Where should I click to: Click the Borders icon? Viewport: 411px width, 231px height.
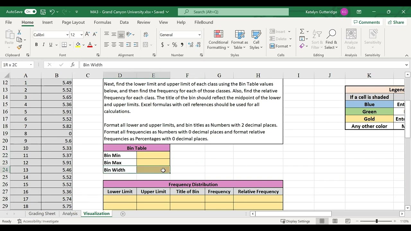64,45
